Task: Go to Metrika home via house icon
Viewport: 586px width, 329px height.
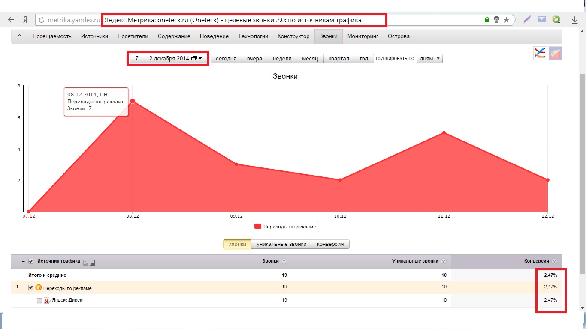Action: 19,36
